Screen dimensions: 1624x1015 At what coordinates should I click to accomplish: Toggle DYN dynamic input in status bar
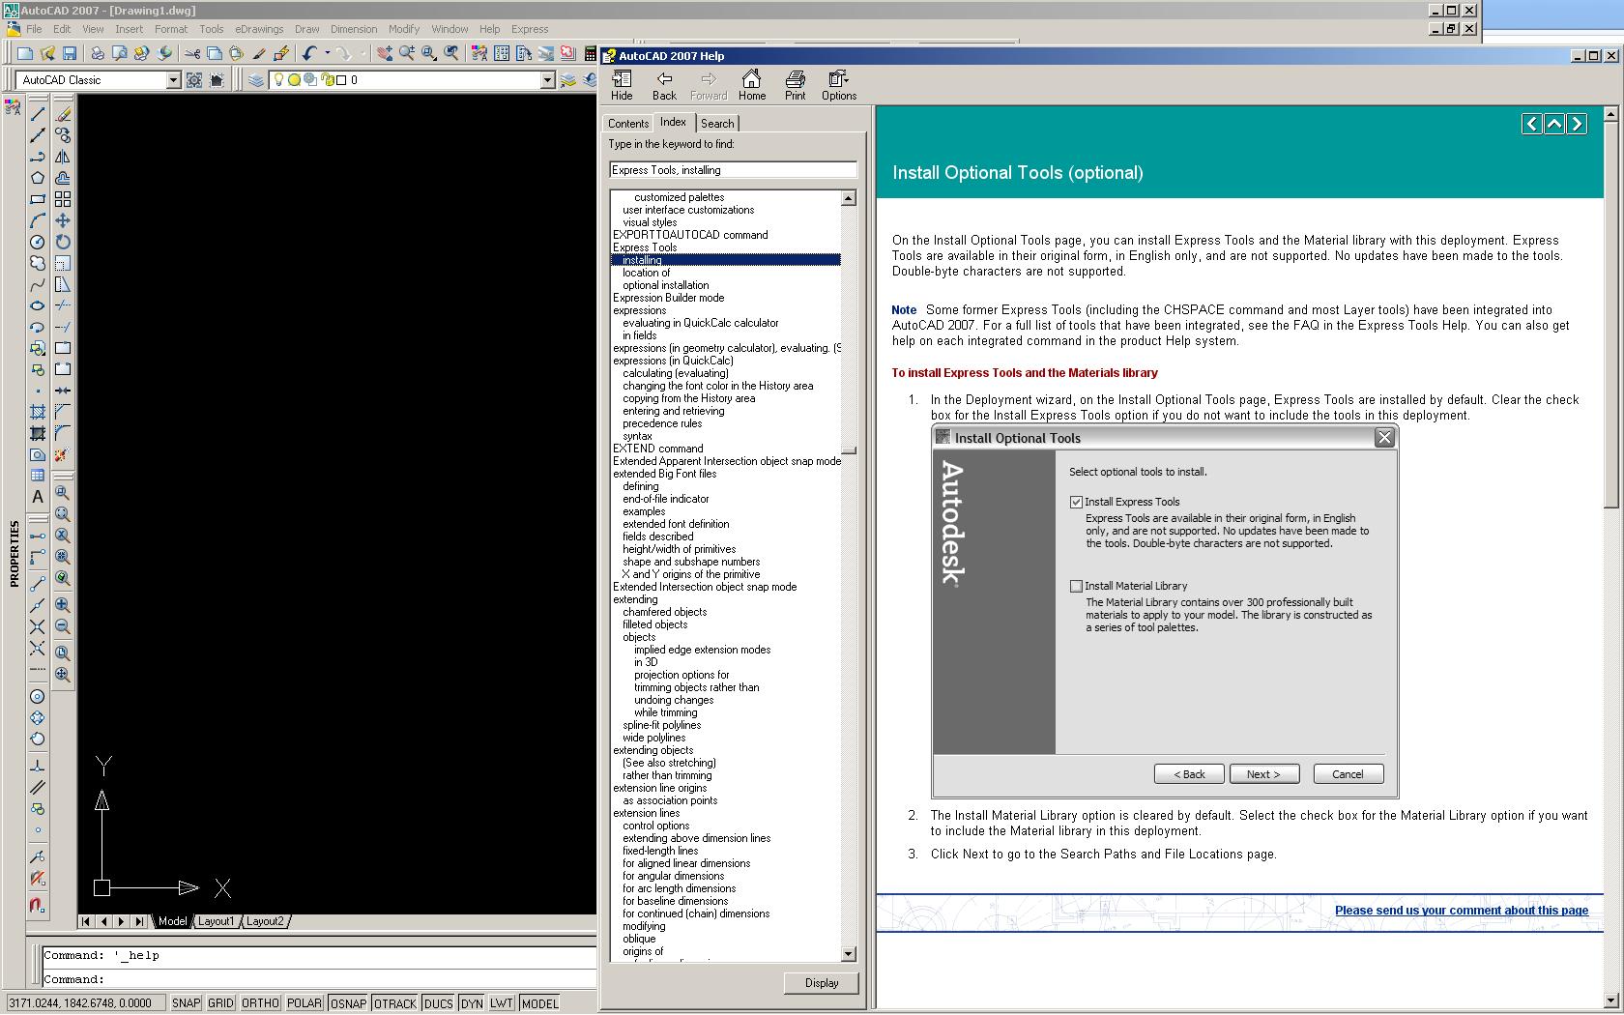point(472,1003)
